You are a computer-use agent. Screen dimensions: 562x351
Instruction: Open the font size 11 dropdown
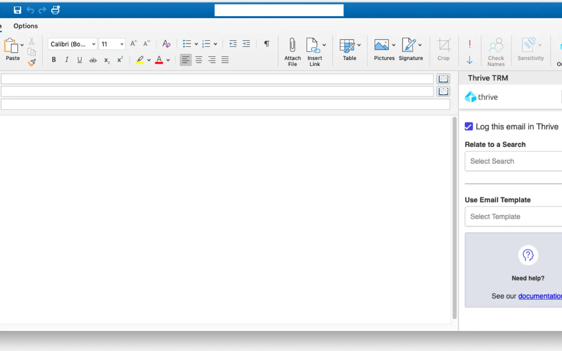[x=112, y=44]
